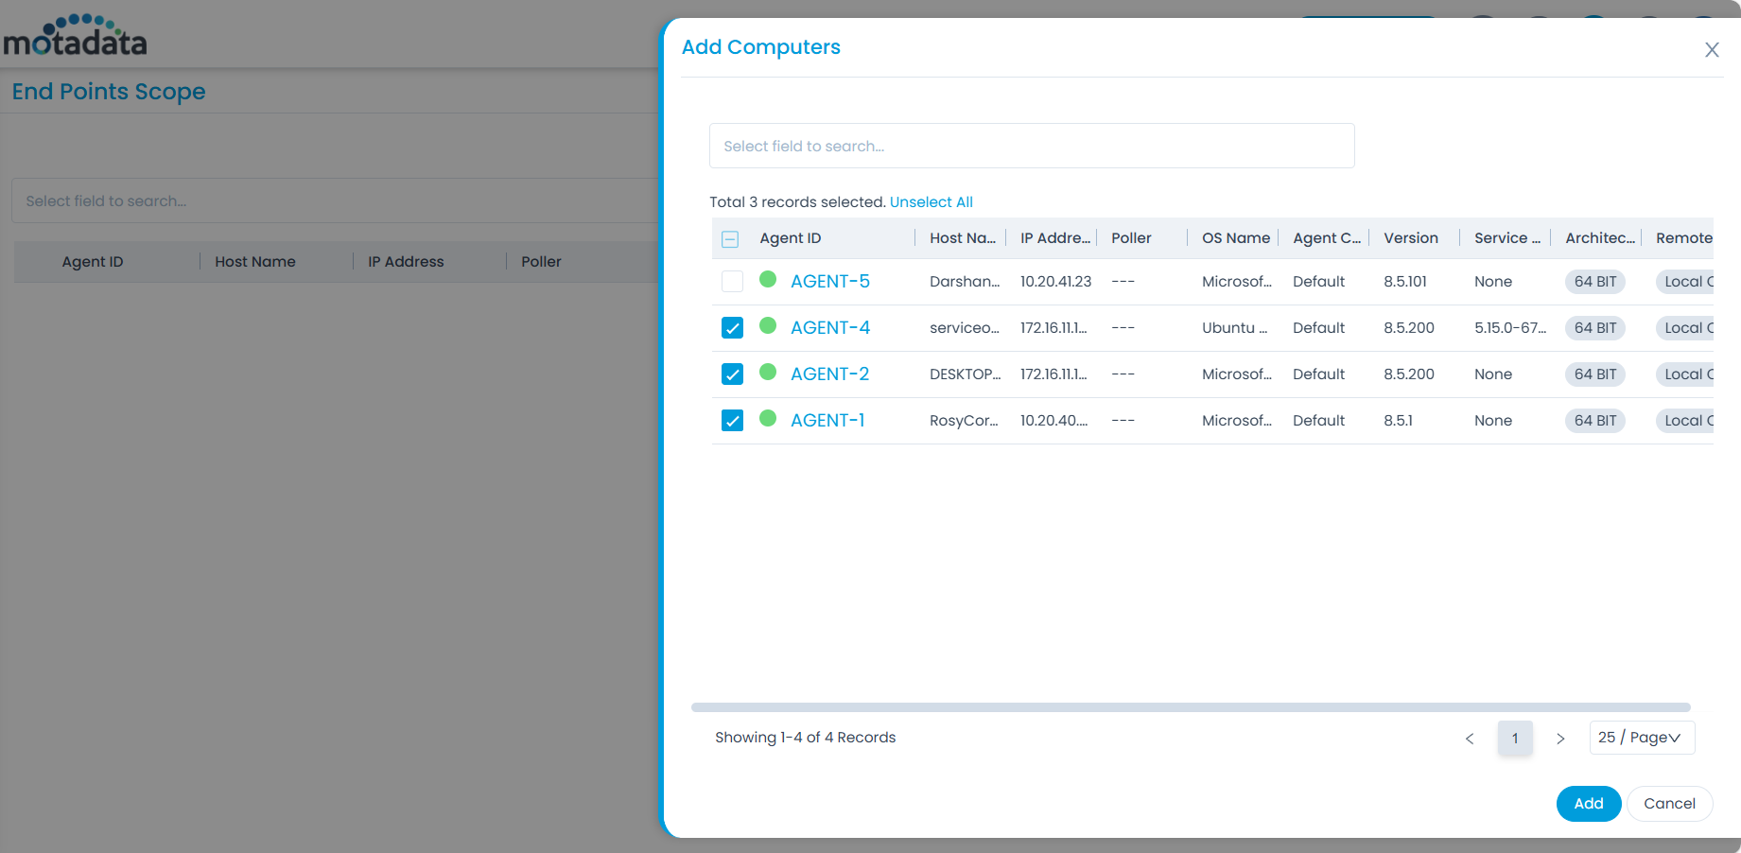Click the horizontal scrollbar under the table

[x=1190, y=707]
